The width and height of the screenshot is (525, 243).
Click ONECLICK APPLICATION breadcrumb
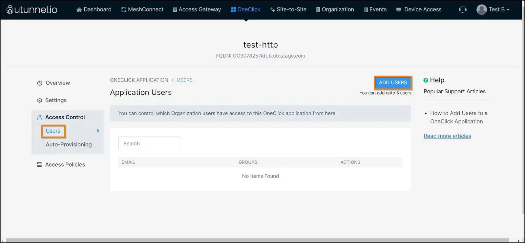click(x=139, y=80)
